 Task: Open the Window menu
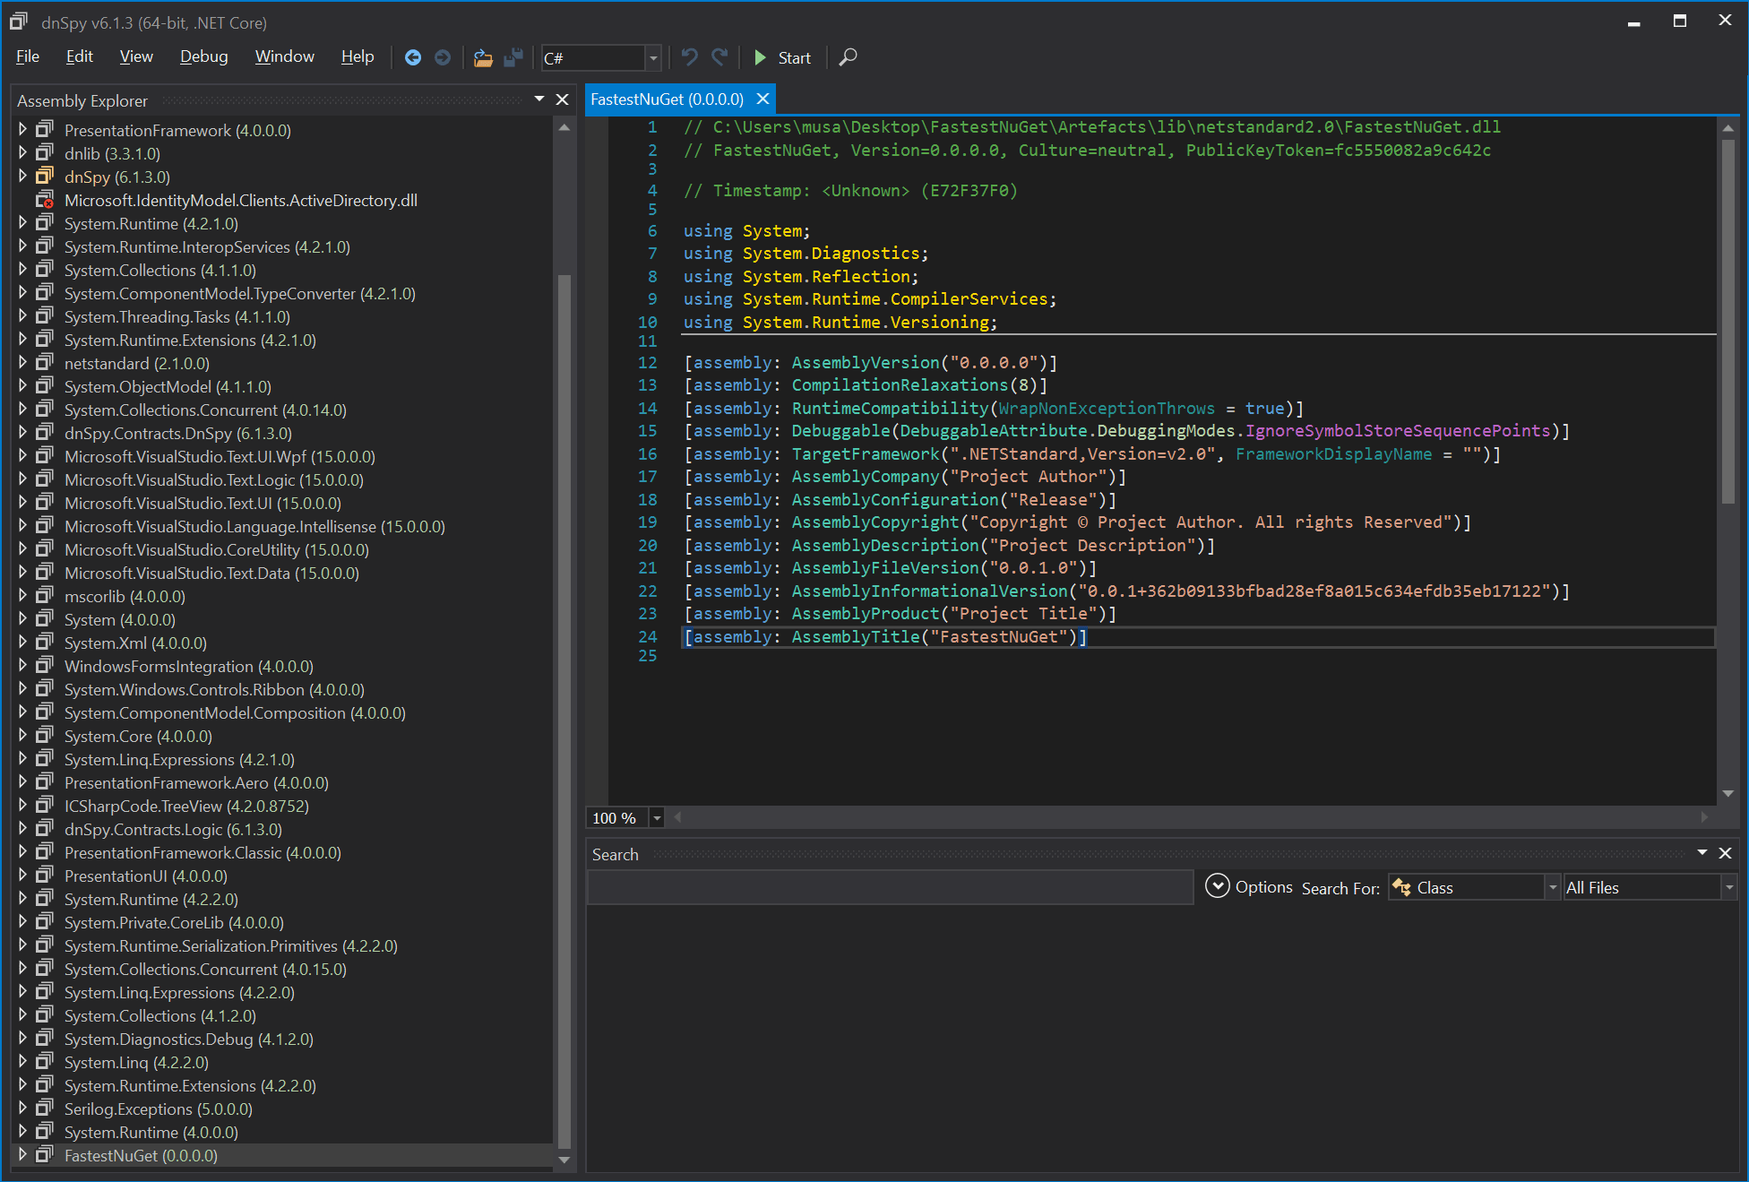(284, 56)
